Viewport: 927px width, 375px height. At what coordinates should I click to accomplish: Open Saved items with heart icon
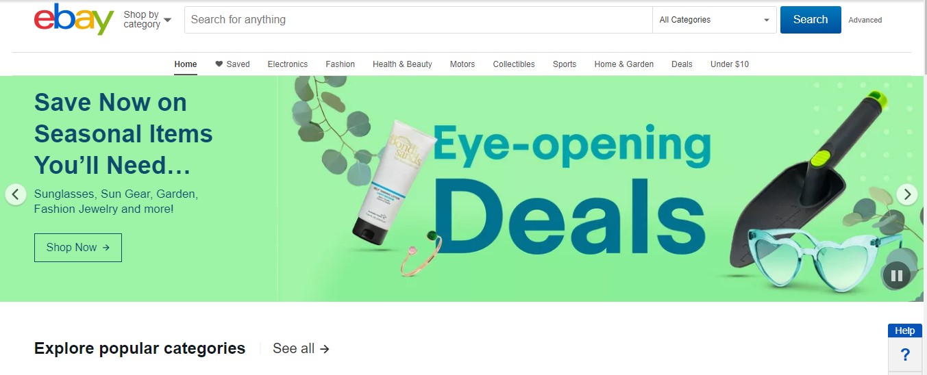click(232, 64)
